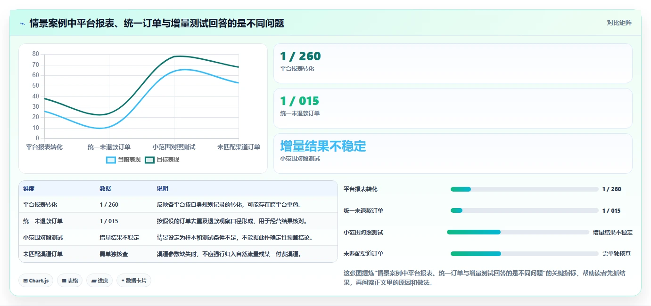Screen dimensions: 651x306
Task: Click description 反映各平台按自身规则记录的转化
Action: (x=200, y=205)
